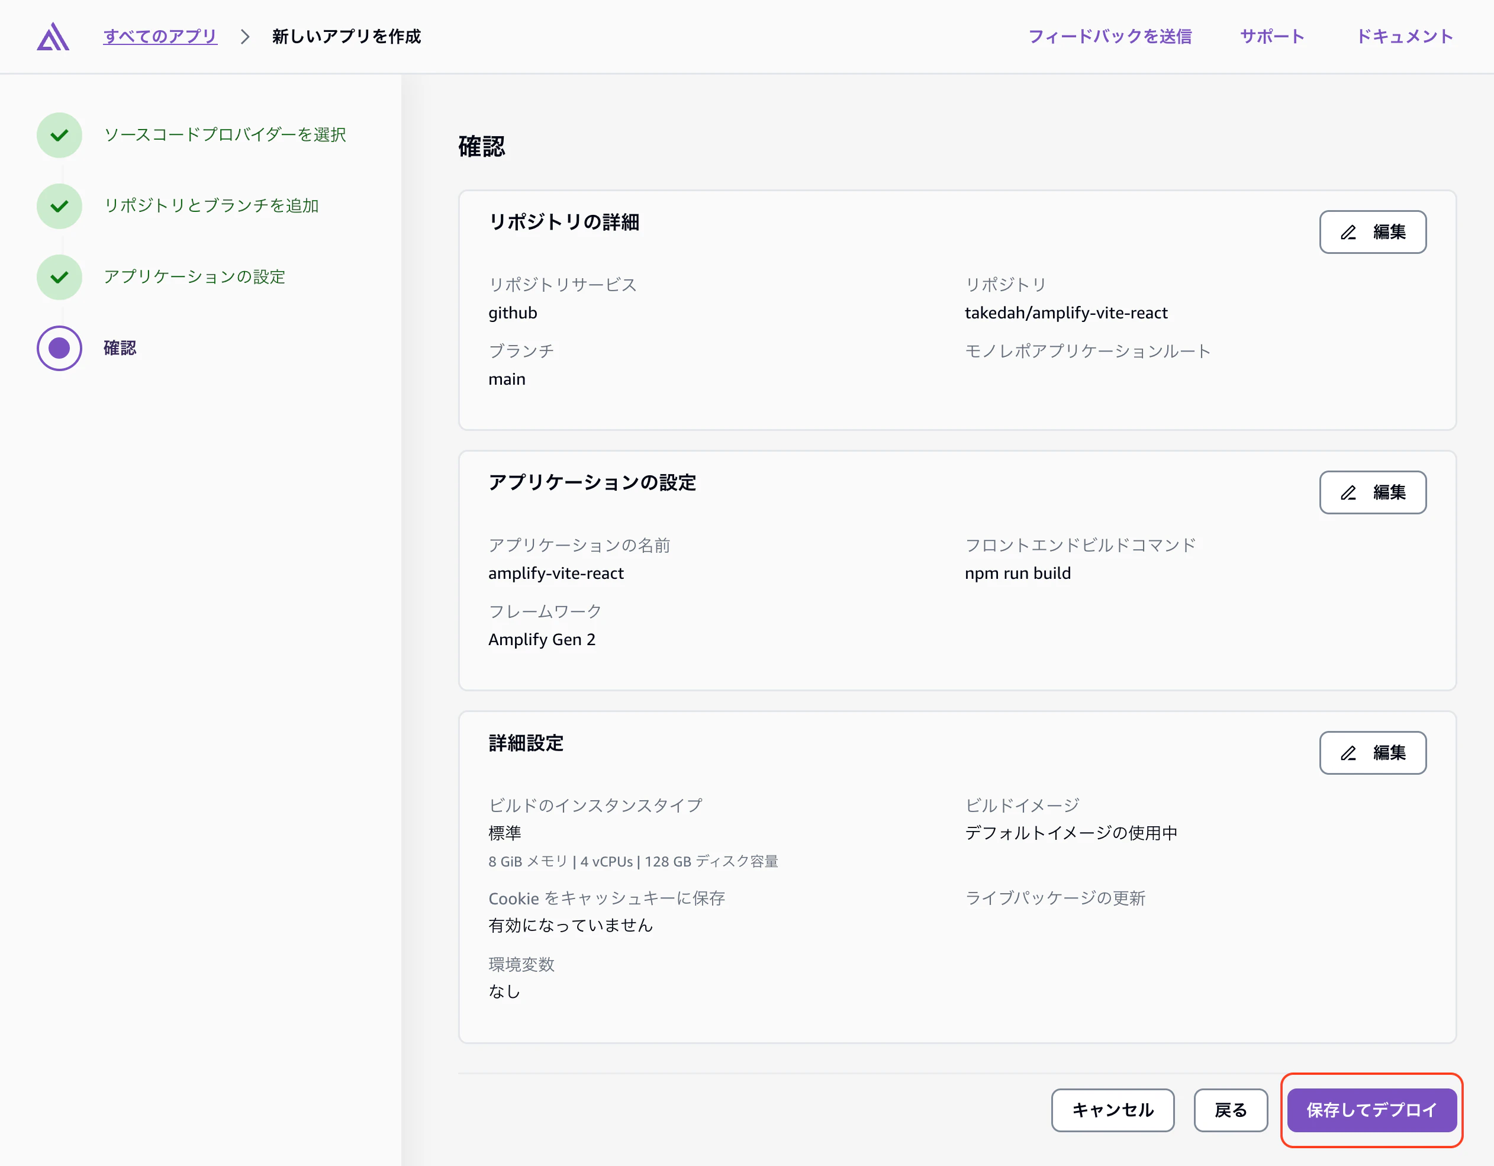Screen dimensions: 1494x1166
Task: Click the main branch value
Action: pyautogui.click(x=507, y=379)
